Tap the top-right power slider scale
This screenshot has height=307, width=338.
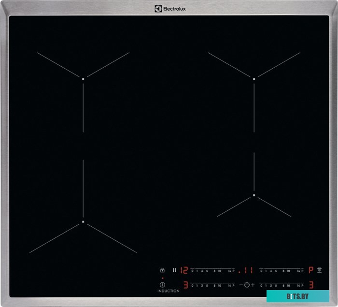282,270
